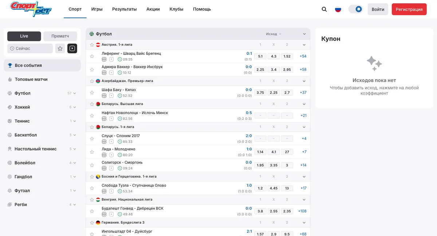The image size is (437, 236).
Task: Toggle the dark theme switch
Action: point(355,9)
